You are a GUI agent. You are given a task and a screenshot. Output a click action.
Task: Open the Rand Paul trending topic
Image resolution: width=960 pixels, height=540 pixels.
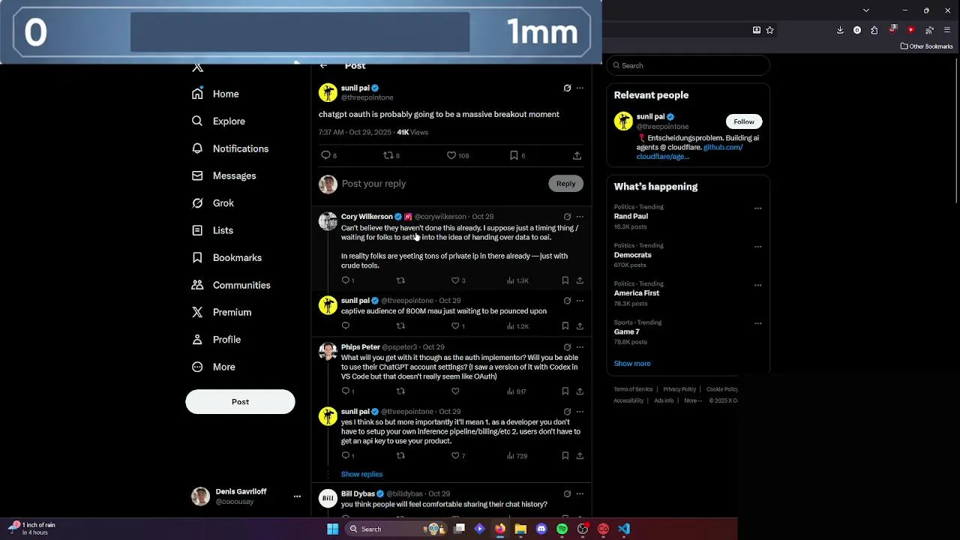[631, 216]
